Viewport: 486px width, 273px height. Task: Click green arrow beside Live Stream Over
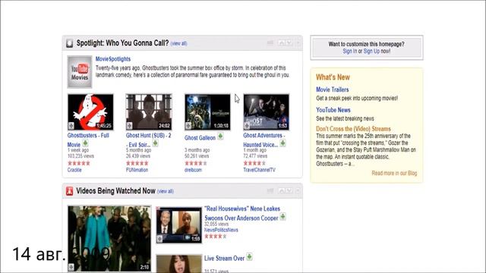249,256
